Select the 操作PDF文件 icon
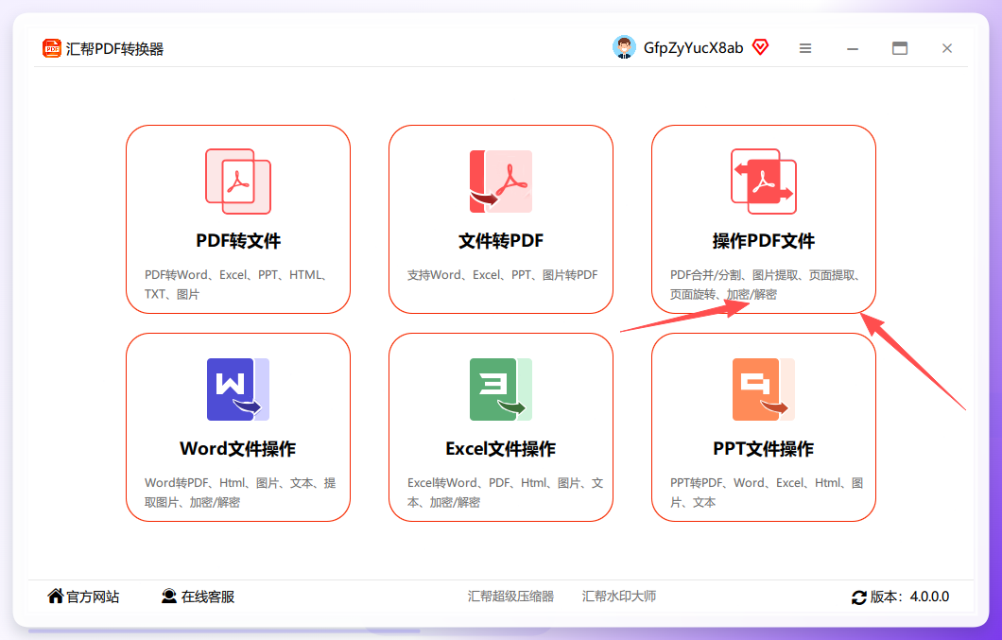 (764, 182)
